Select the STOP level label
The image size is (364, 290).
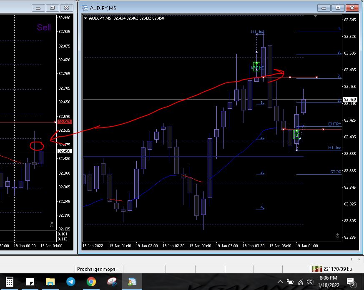[x=336, y=172]
